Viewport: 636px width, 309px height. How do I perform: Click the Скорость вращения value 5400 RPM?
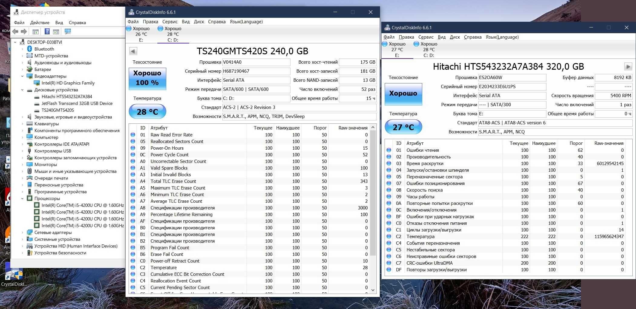pyautogui.click(x=614, y=96)
